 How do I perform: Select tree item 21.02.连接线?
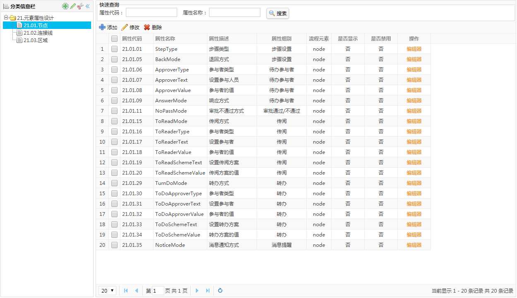[38, 33]
